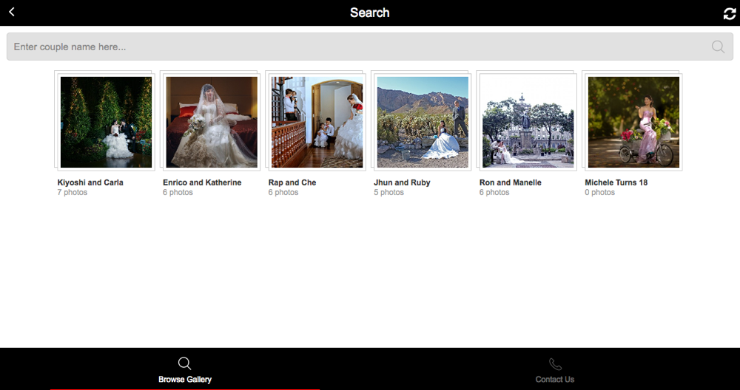Screen dimensions: 740x390
Task: Click the refresh icon in the header
Action: point(730,13)
